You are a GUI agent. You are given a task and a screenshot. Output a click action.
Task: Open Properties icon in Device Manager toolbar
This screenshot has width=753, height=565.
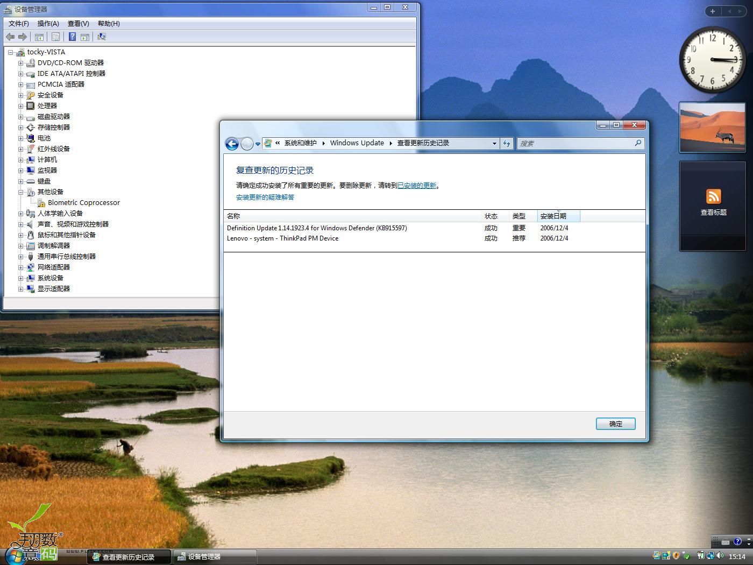55,37
